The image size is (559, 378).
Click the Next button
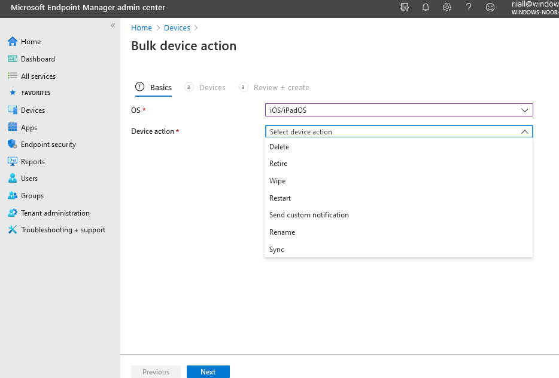click(208, 372)
